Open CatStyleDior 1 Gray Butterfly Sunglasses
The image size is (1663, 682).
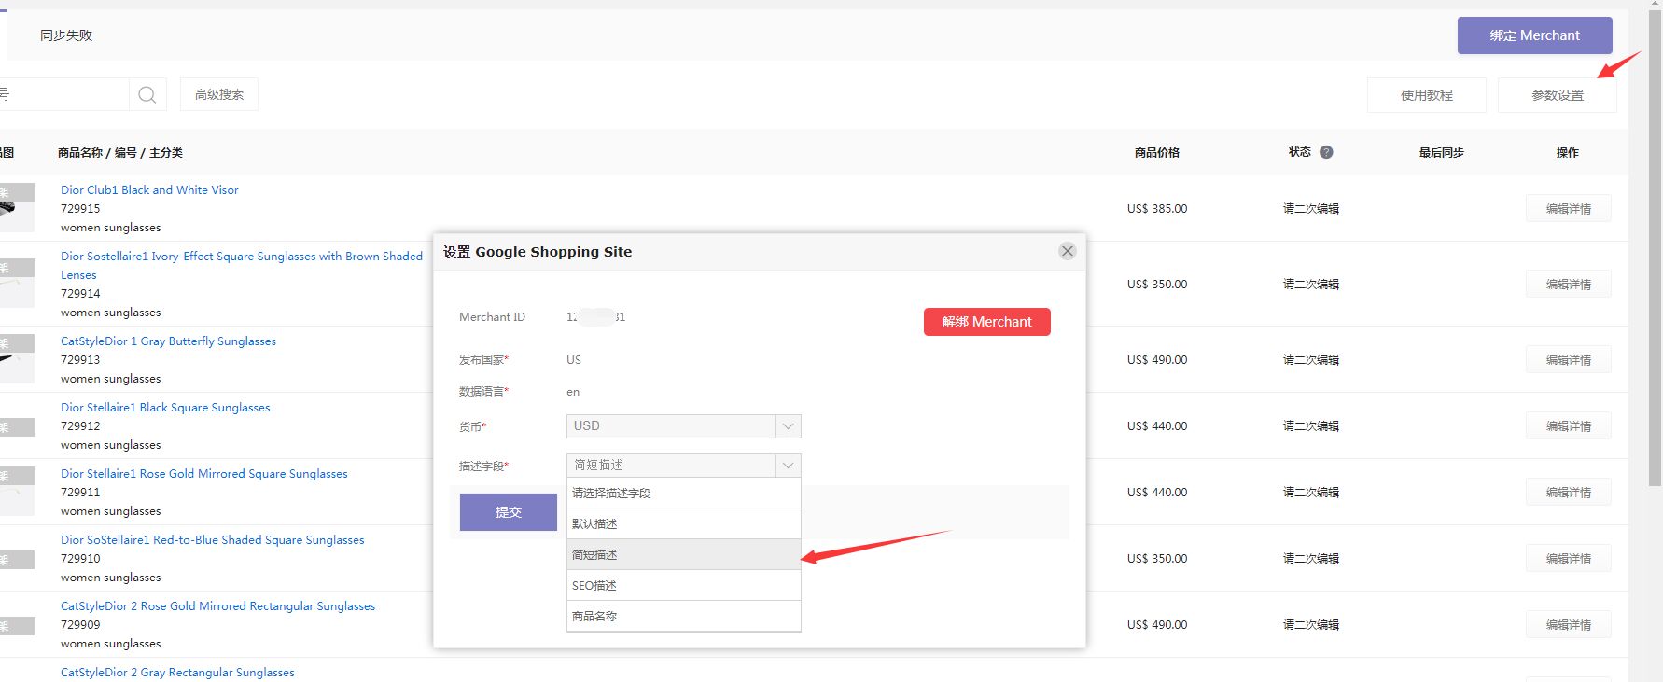click(x=168, y=341)
